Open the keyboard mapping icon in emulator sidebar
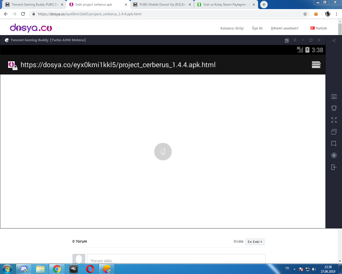The height and width of the screenshot is (274, 342). [334, 96]
